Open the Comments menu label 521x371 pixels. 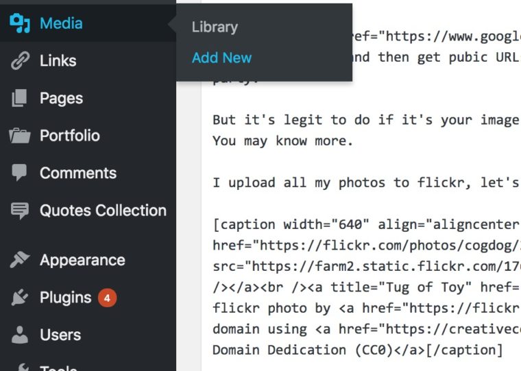click(78, 173)
